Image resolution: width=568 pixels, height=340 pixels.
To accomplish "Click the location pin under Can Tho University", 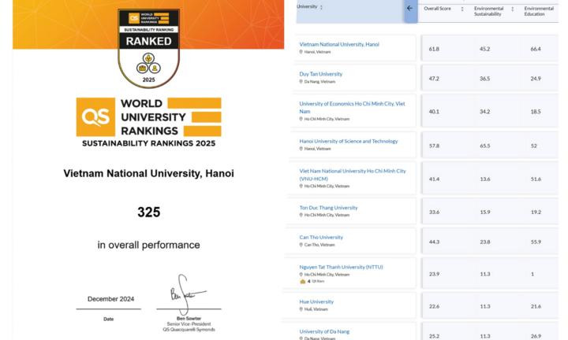I will 301,245.
